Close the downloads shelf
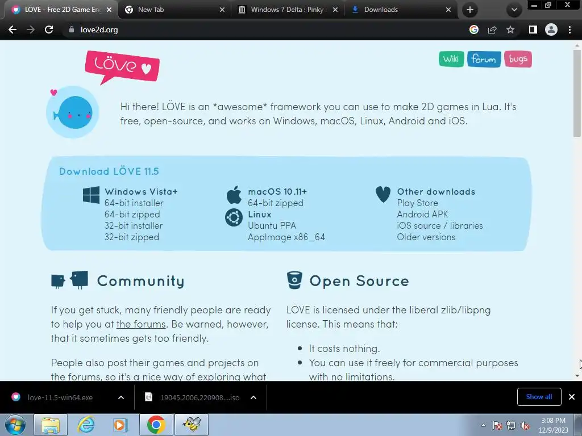The width and height of the screenshot is (582, 436). [x=572, y=397]
